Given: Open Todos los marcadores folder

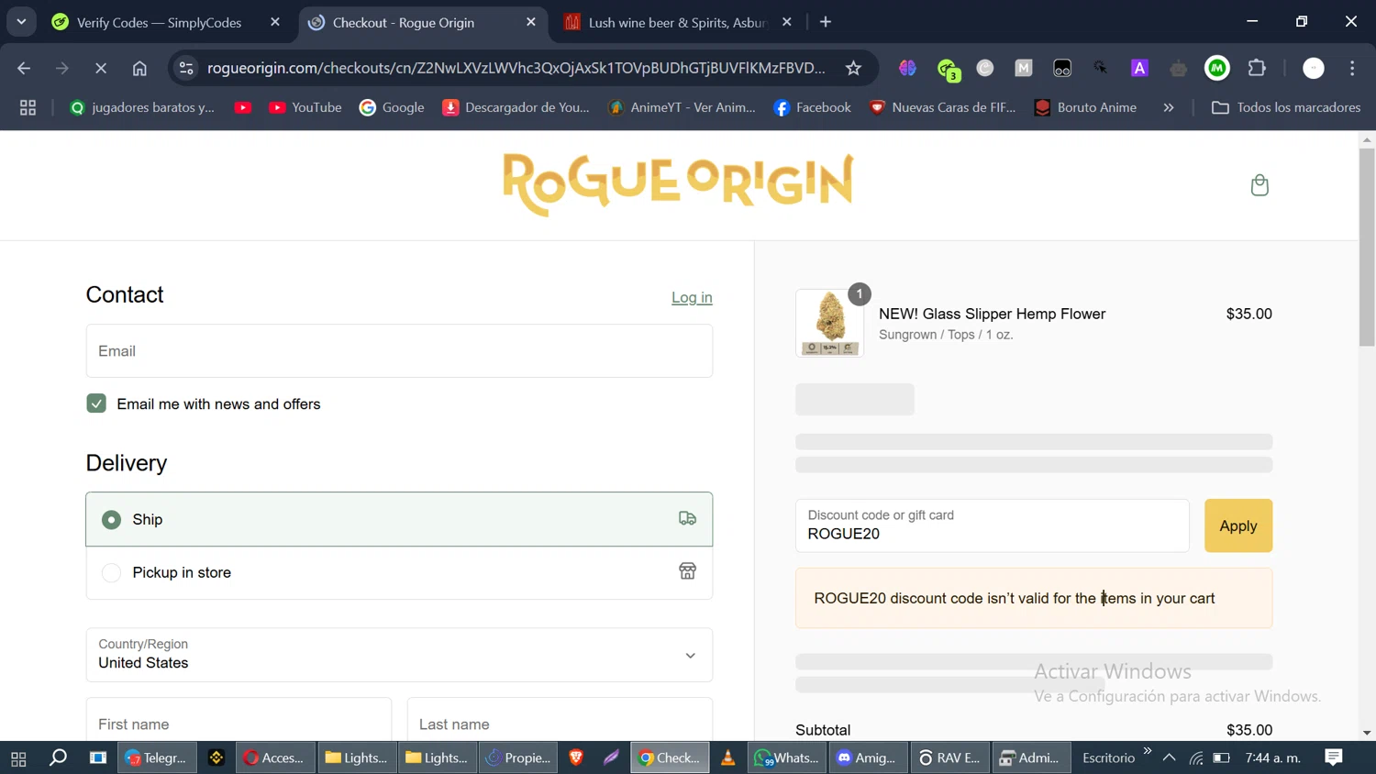Looking at the screenshot, I should pyautogui.click(x=1286, y=107).
